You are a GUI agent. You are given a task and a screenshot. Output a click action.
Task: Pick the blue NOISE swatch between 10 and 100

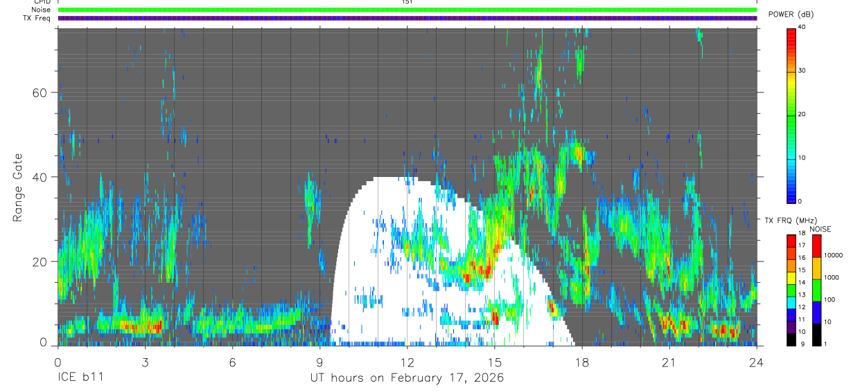pyautogui.click(x=816, y=312)
